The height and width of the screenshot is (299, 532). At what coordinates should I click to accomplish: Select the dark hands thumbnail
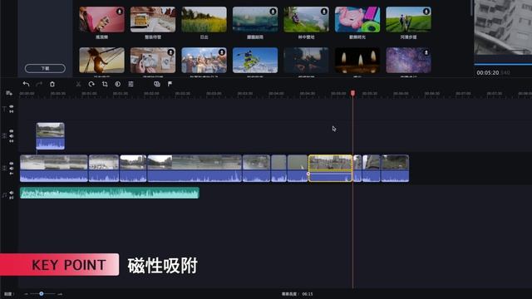[x=306, y=61]
